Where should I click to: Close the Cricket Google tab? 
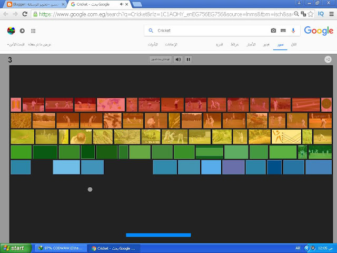127,4
